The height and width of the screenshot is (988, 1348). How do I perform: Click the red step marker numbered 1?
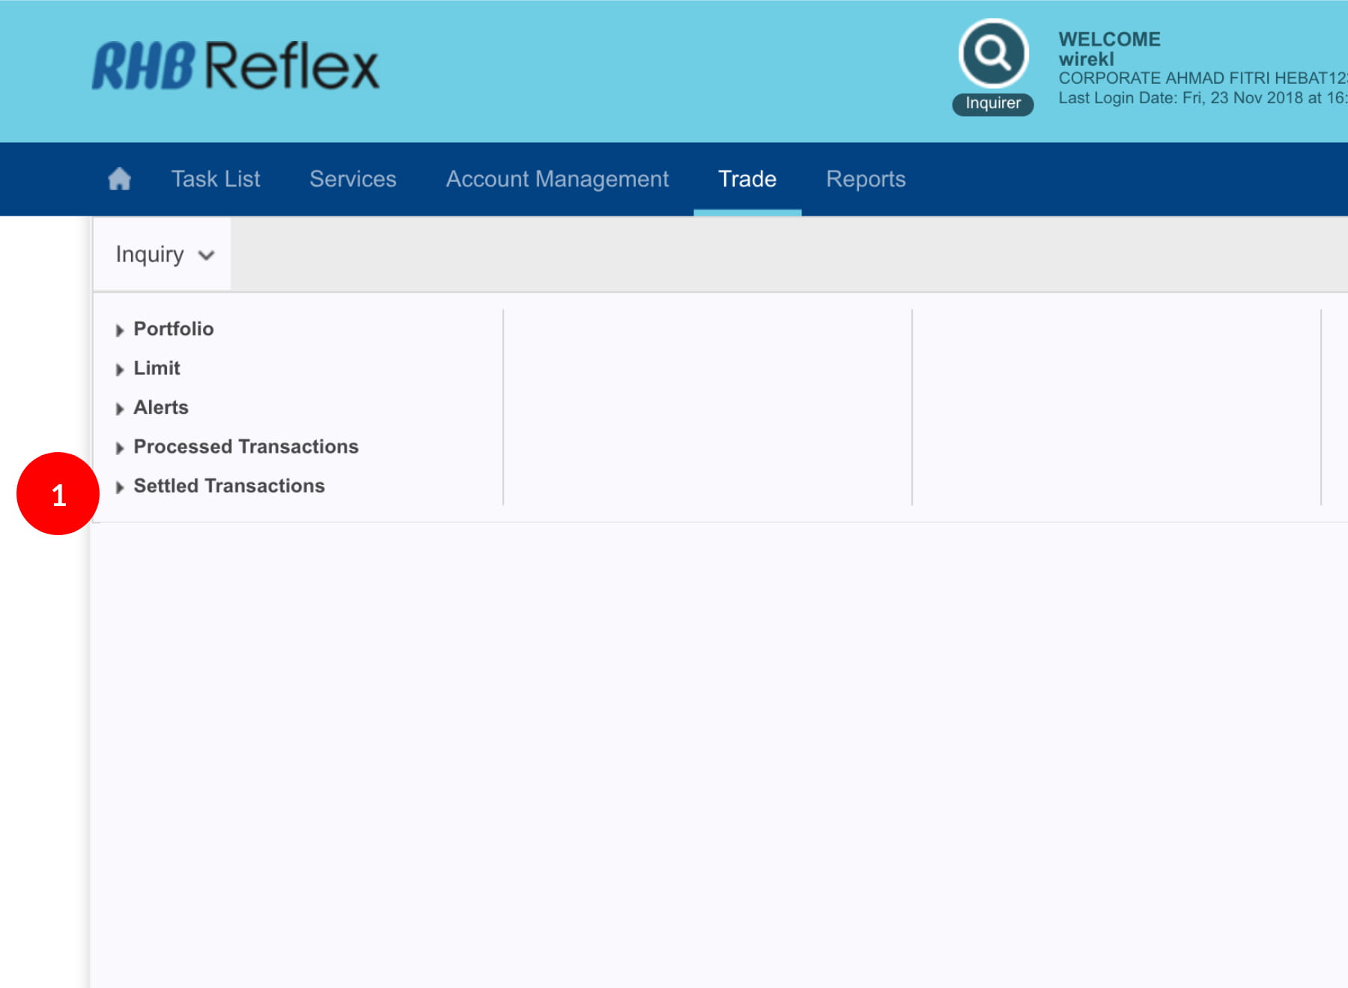click(x=58, y=494)
